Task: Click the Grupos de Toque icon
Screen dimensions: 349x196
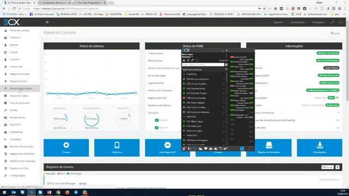Action: click(x=5, y=96)
